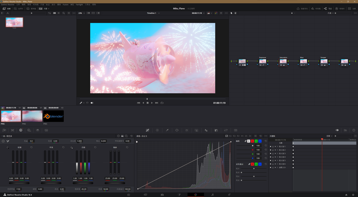Open the 3D stereoscopic palette
Screen dimensions: 358x197
pyautogui.click(x=235, y=130)
